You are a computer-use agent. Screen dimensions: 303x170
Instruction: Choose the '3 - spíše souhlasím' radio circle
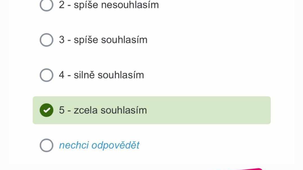[x=46, y=40]
